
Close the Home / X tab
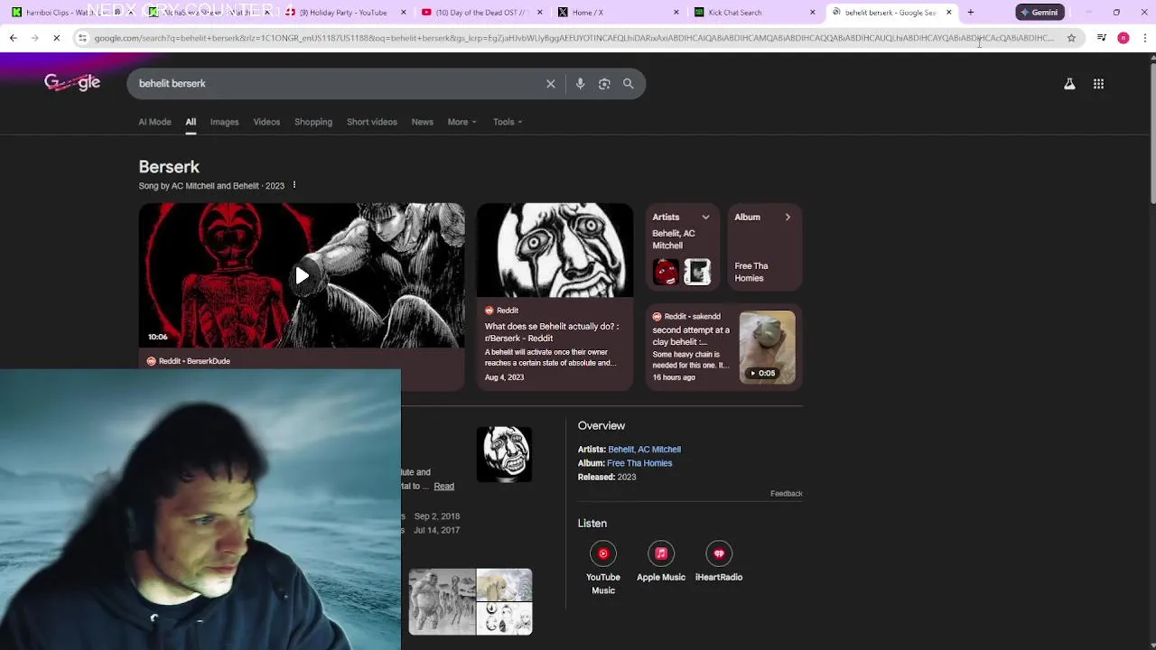676,13
